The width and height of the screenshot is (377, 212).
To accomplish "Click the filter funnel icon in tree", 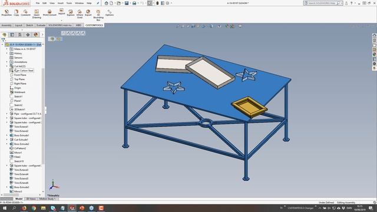I will click(3, 41).
